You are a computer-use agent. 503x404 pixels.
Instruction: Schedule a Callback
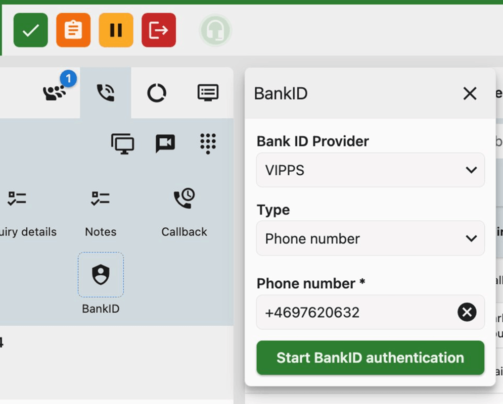184,212
